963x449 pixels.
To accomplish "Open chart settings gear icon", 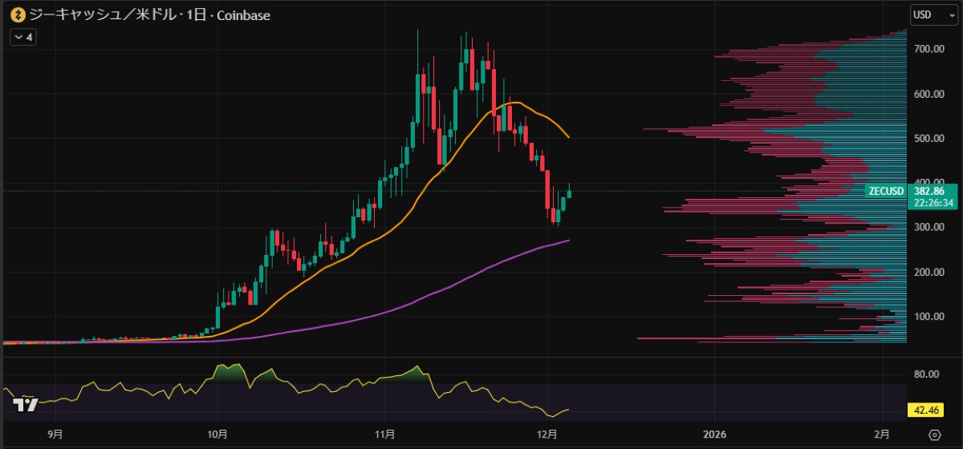I will pos(934,435).
